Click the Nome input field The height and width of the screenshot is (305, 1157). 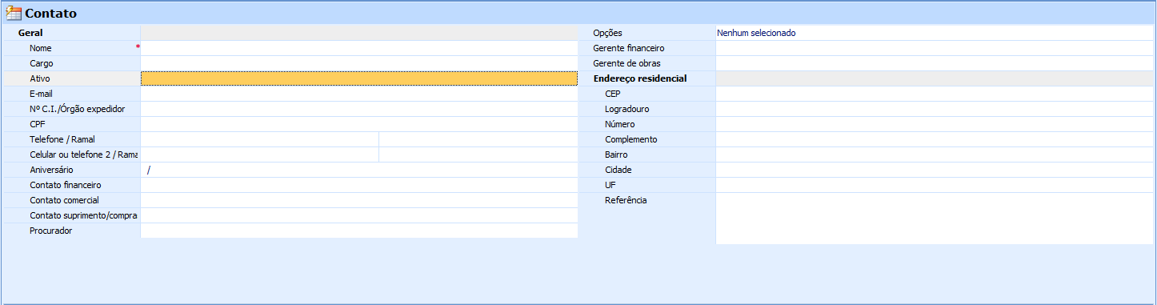coord(359,48)
